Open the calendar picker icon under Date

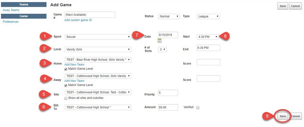(x=159, y=41)
